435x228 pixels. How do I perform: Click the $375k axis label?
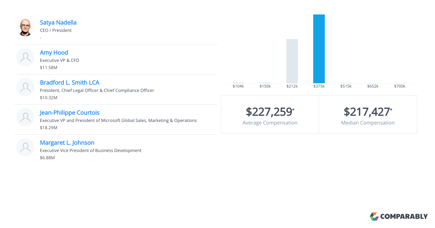click(x=319, y=86)
